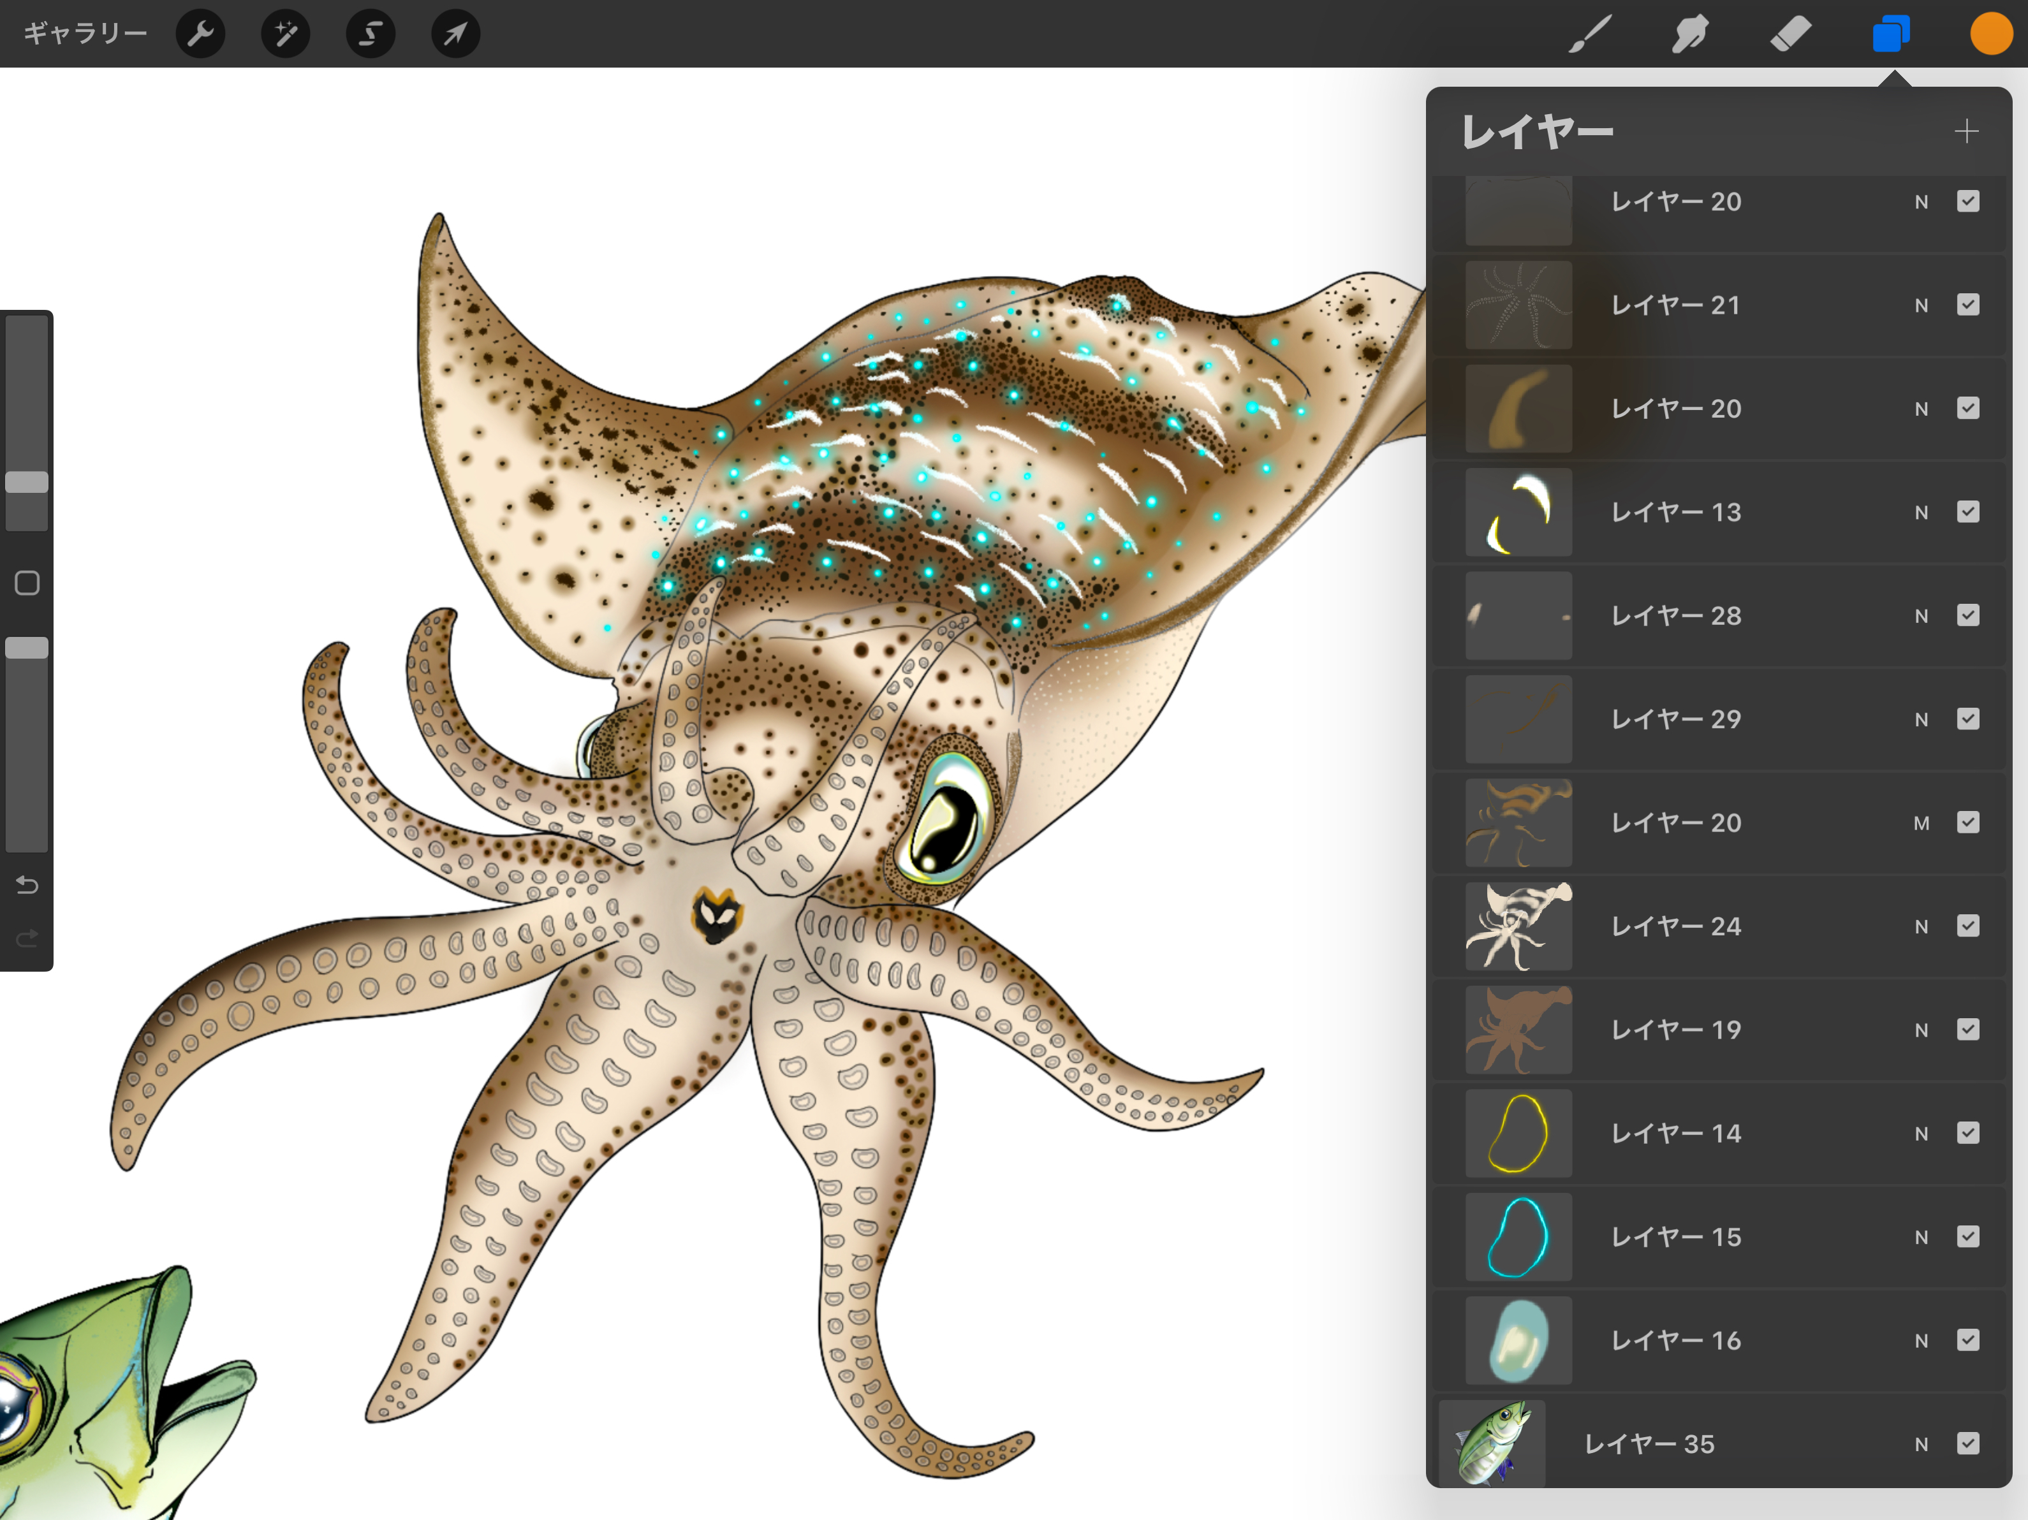This screenshot has width=2028, height=1520.
Task: Select layer 19 in the list
Action: [x=1676, y=1030]
